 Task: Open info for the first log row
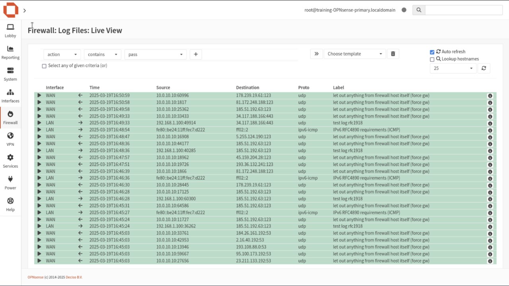click(490, 96)
